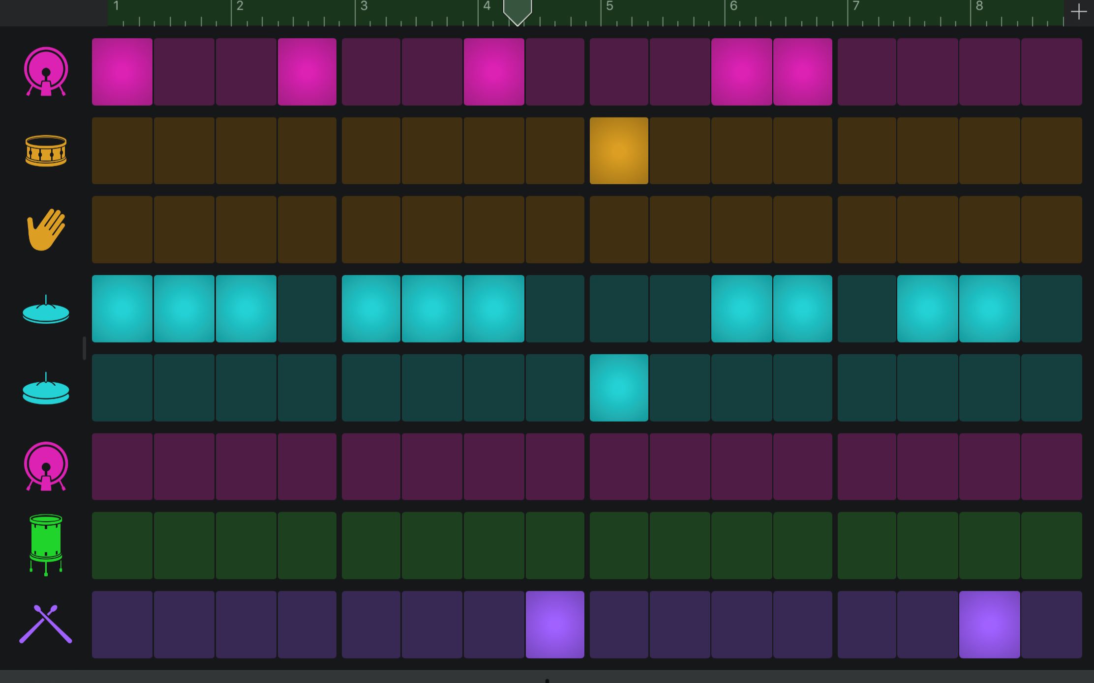Image resolution: width=1094 pixels, height=683 pixels.
Task: Turn on step 12 in second kick row
Action: click(x=803, y=467)
